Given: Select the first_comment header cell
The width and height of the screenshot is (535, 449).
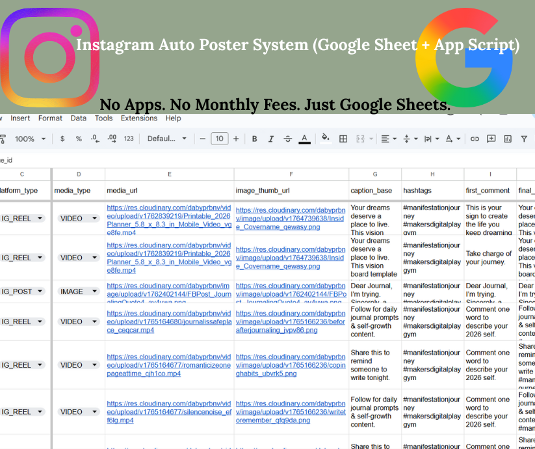Looking at the screenshot, I should pos(490,191).
